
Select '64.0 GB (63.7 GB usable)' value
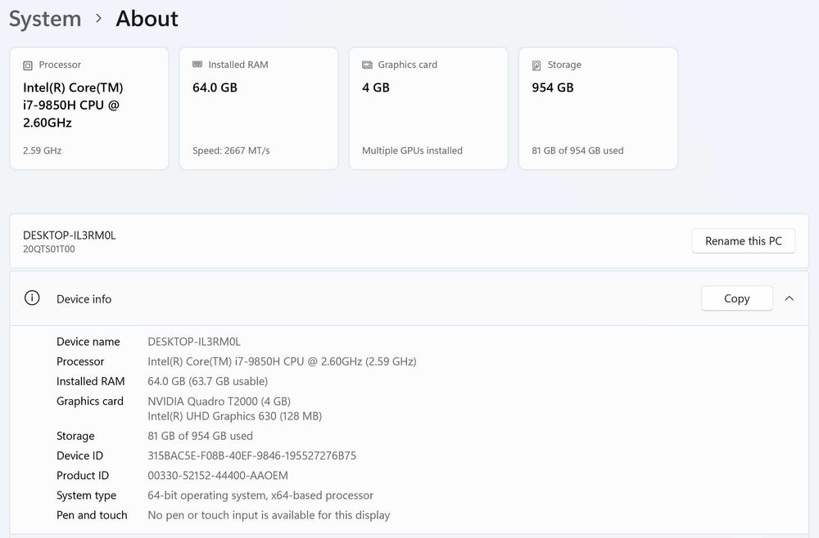click(208, 382)
